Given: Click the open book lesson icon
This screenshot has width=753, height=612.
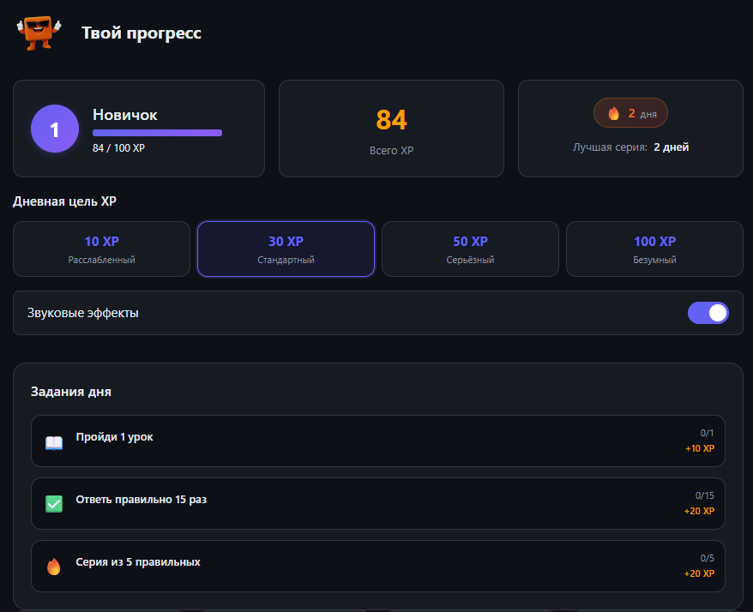Looking at the screenshot, I should (x=54, y=442).
